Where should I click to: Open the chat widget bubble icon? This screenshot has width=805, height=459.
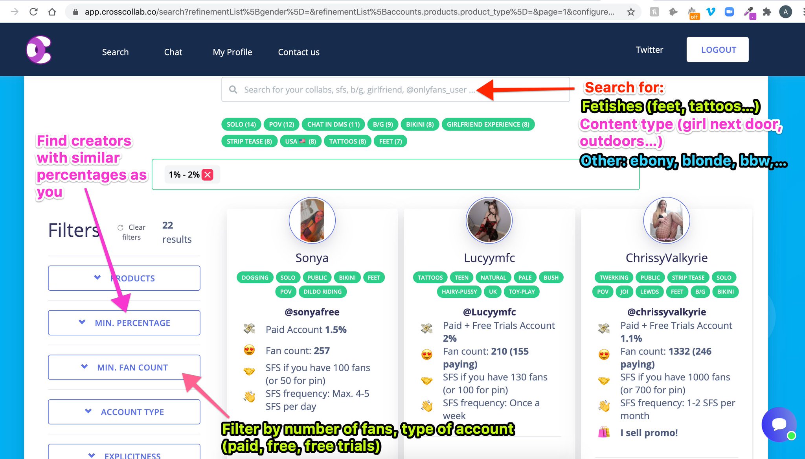pos(779,424)
